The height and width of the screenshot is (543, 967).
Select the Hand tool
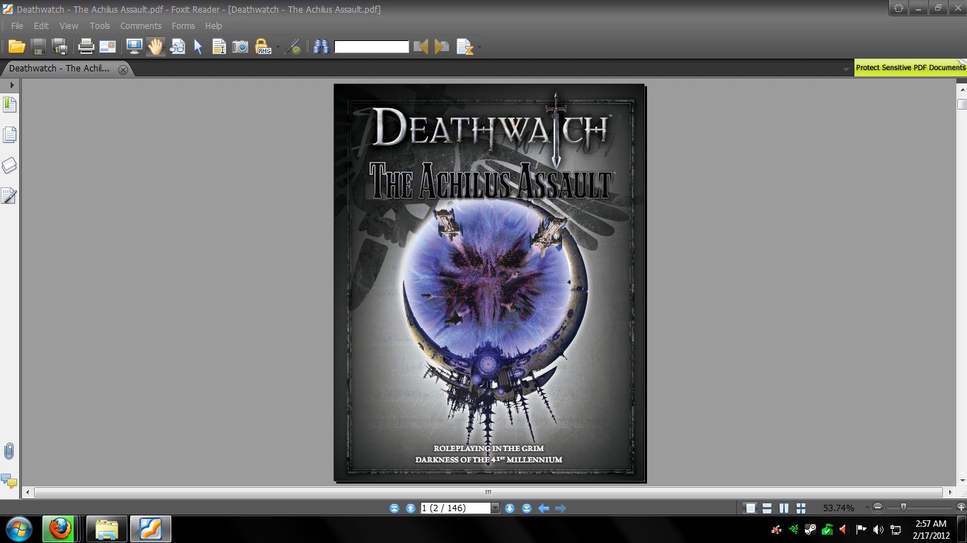click(x=155, y=47)
